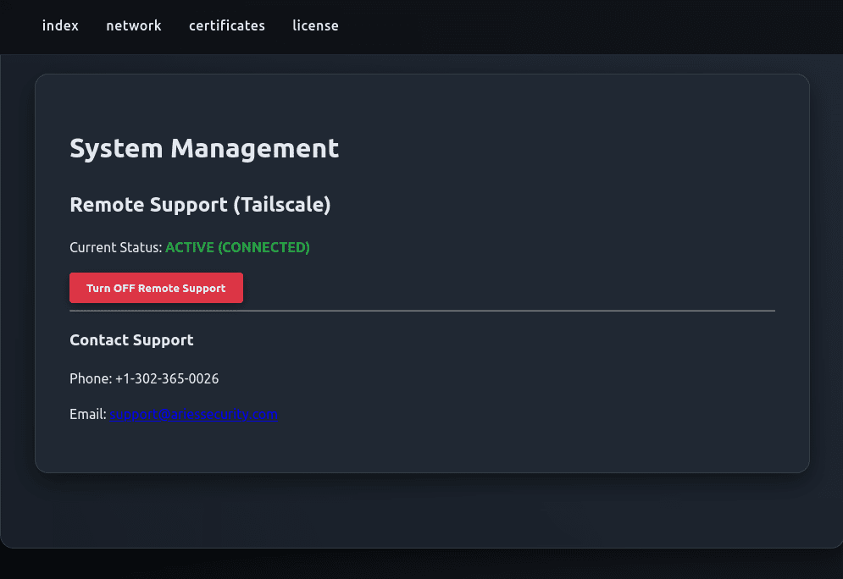Switch to the certificates page

tap(226, 25)
